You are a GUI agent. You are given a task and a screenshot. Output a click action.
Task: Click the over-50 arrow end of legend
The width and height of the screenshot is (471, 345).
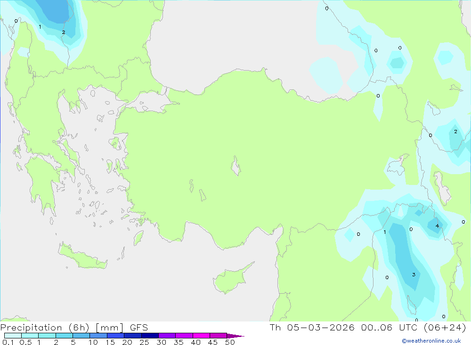tap(235, 336)
